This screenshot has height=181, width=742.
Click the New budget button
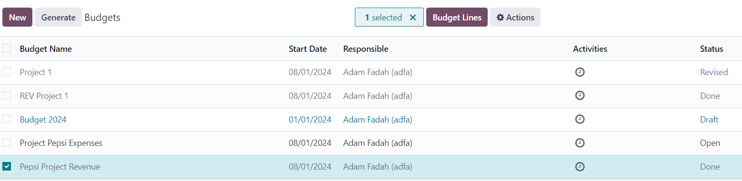[x=18, y=17]
